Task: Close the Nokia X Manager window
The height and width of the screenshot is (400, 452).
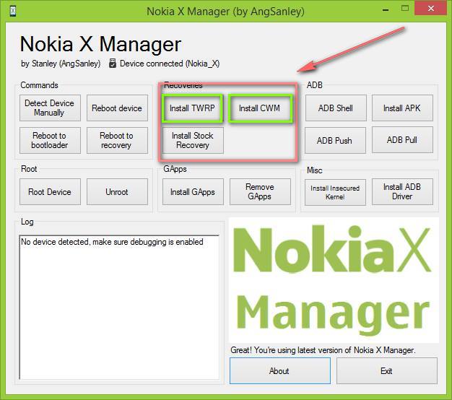Action: tap(431, 8)
